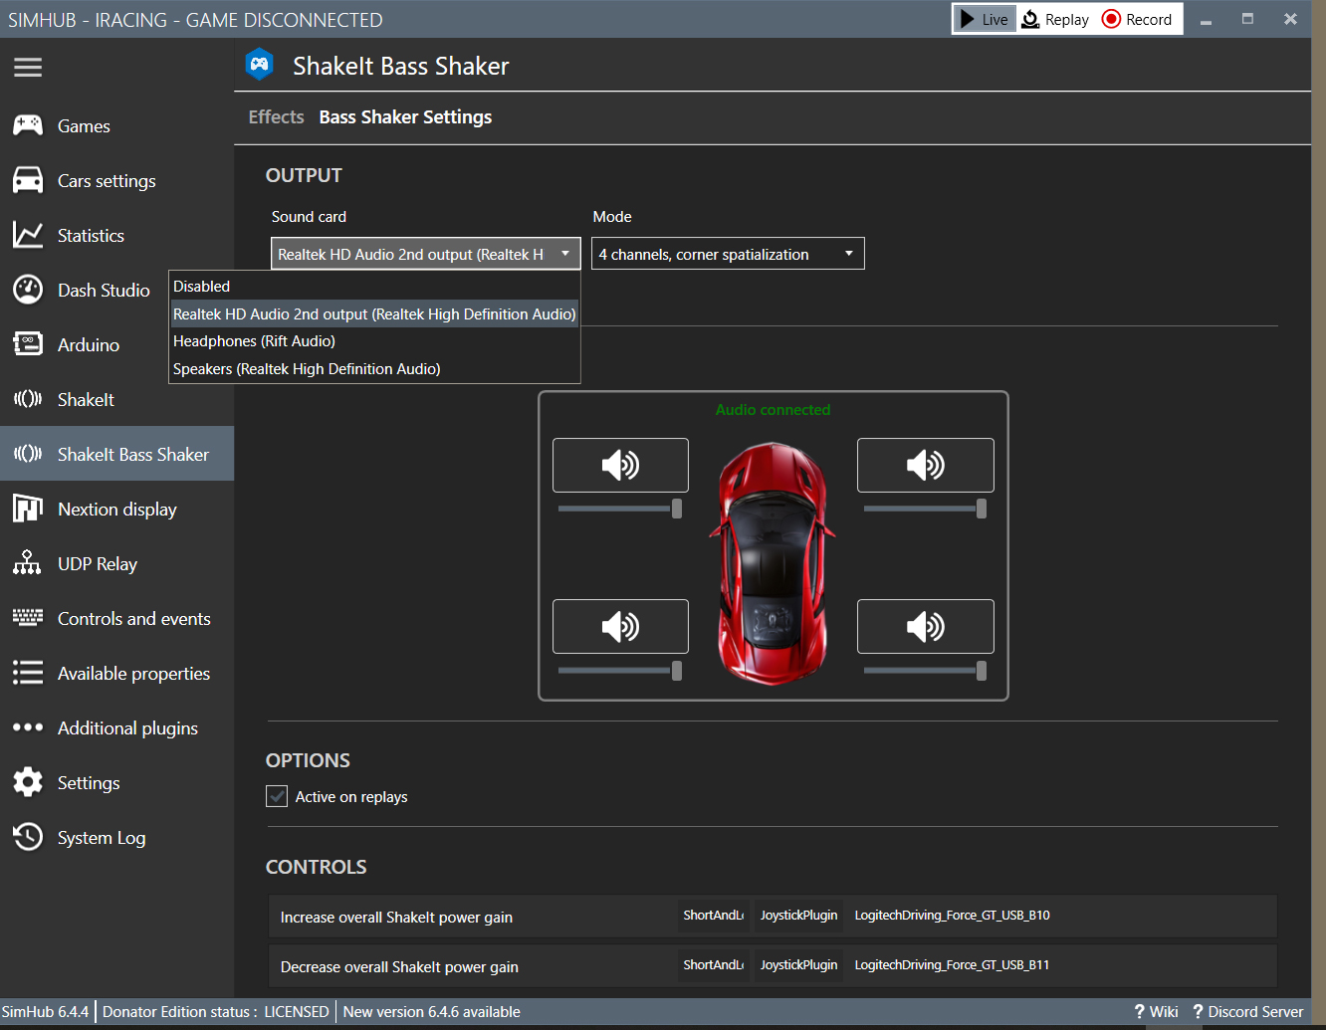Click Increase overall ShakeIt power gain row
This screenshot has height=1030, width=1326.
coord(773,917)
